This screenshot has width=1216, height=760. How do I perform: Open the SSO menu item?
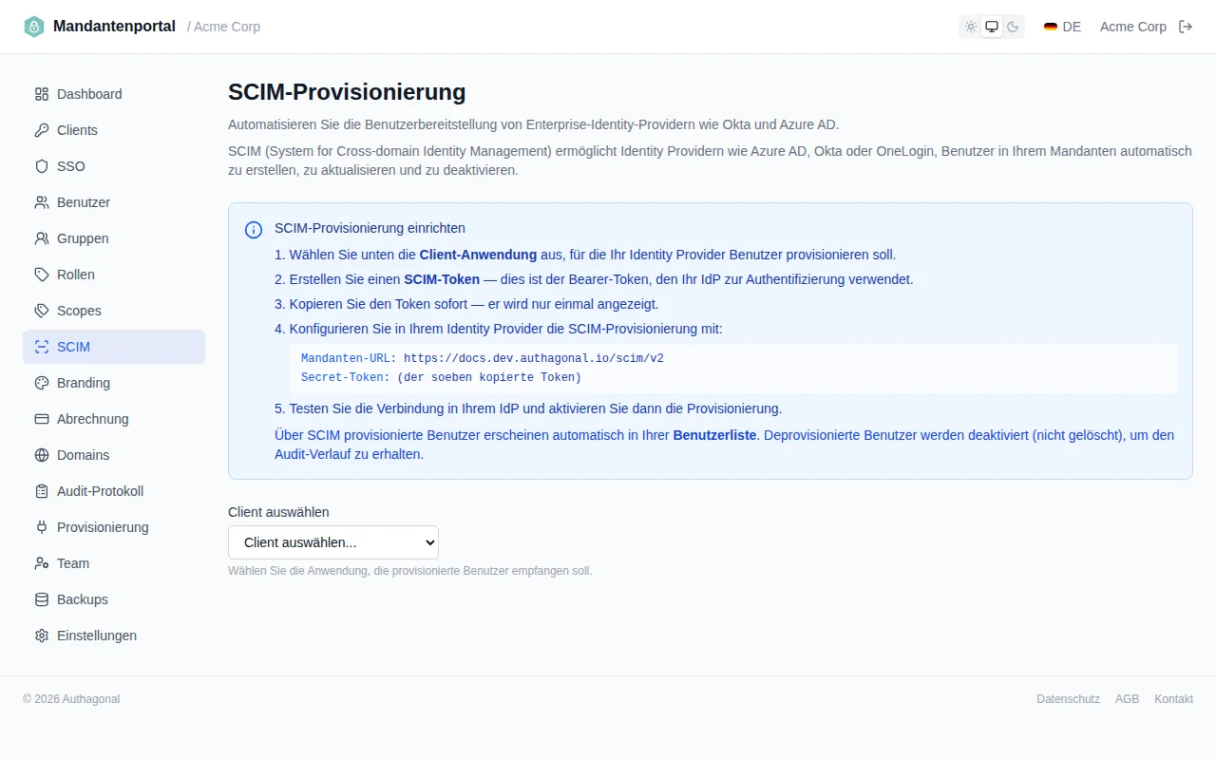click(x=114, y=166)
